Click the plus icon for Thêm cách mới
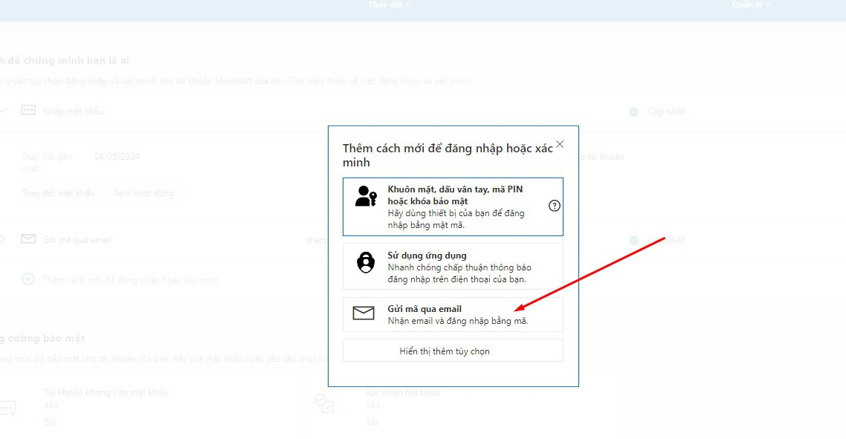Viewport: 846px width, 439px height. (x=28, y=279)
